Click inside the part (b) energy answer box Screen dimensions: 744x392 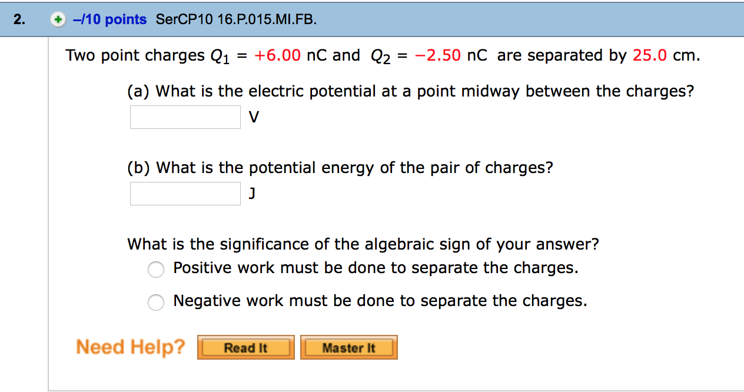pos(185,193)
